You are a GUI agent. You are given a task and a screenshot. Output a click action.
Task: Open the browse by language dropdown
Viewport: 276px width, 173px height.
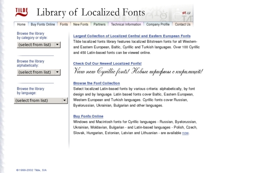(x=41, y=101)
